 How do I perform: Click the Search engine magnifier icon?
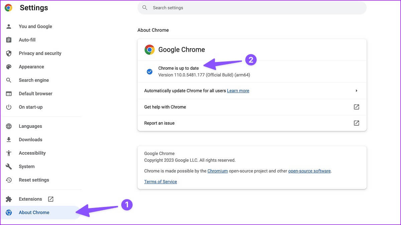point(9,80)
